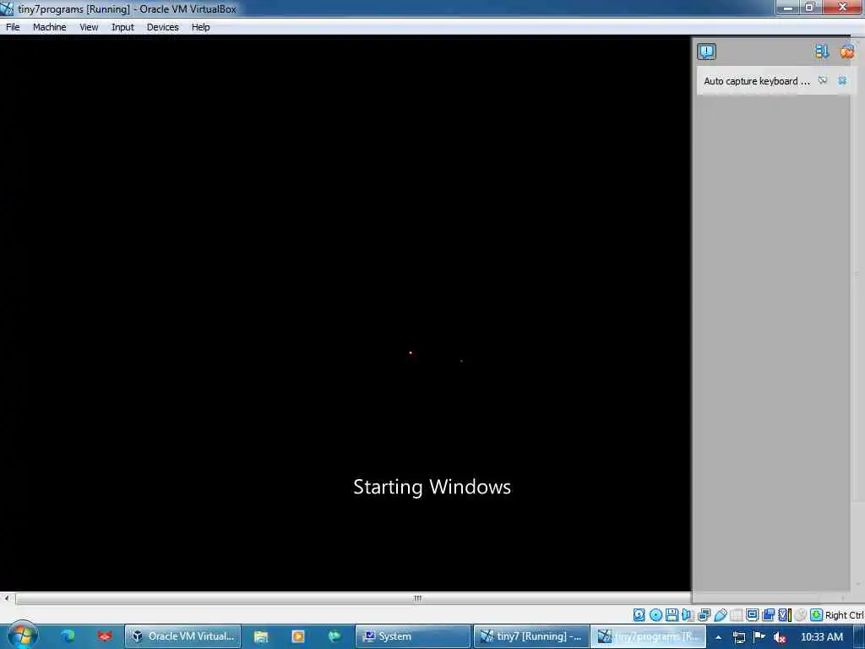Click the notification sort order icon
The image size is (865, 649).
[x=821, y=52]
